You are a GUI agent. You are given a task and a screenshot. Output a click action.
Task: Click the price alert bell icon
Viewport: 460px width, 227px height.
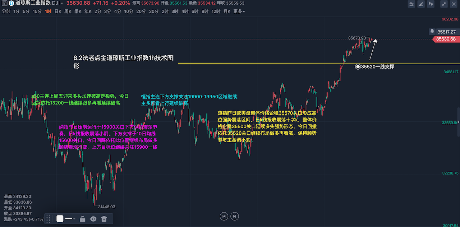click(432, 32)
